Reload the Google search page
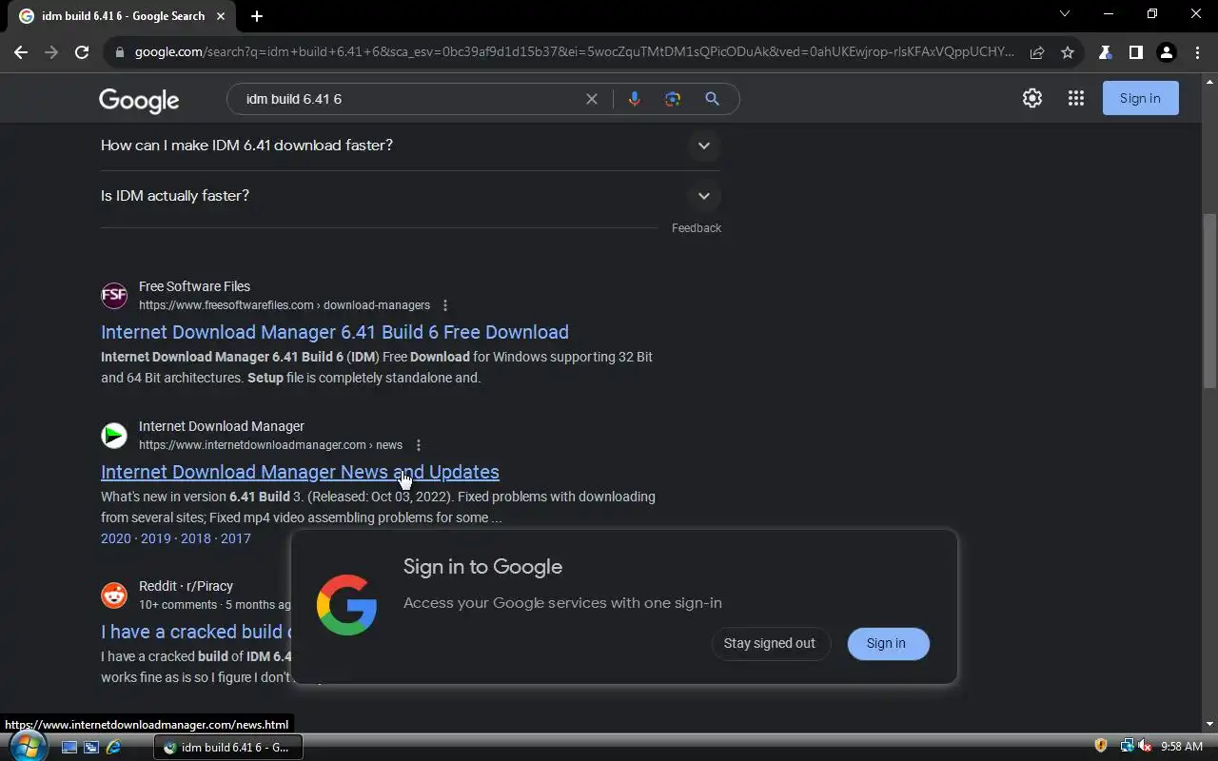1218x761 pixels. (x=82, y=52)
